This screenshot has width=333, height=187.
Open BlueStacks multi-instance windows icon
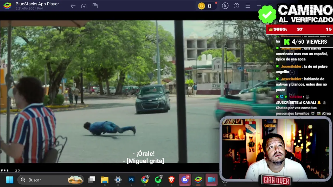95,6
